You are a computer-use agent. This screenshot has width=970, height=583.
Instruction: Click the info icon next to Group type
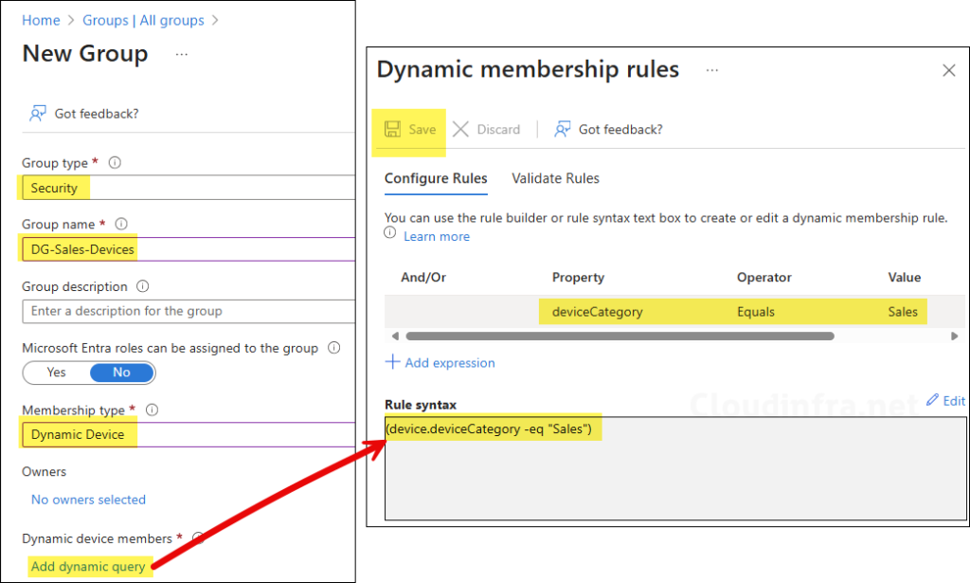point(115,163)
